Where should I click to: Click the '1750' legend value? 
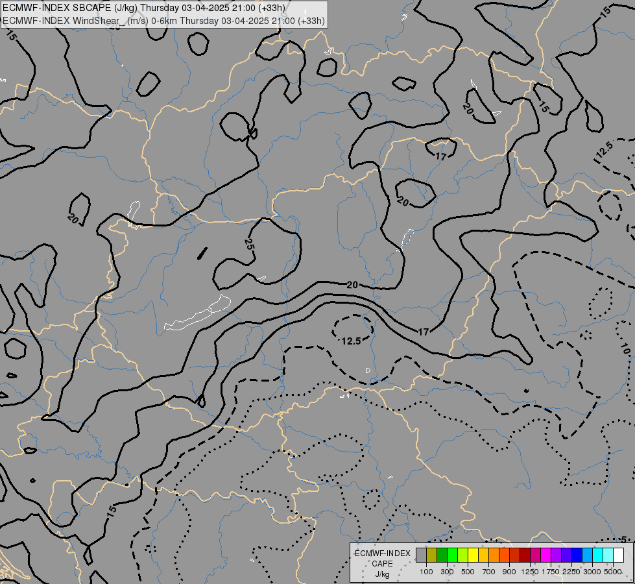click(551, 572)
